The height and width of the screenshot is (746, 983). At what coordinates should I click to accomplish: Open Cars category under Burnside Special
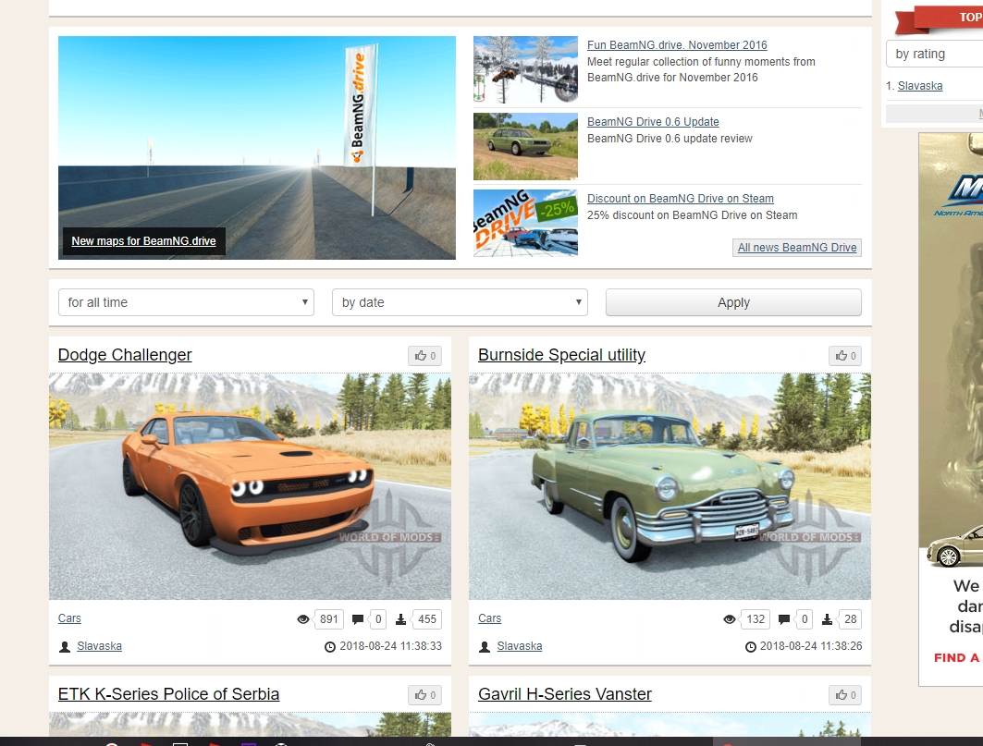[489, 618]
